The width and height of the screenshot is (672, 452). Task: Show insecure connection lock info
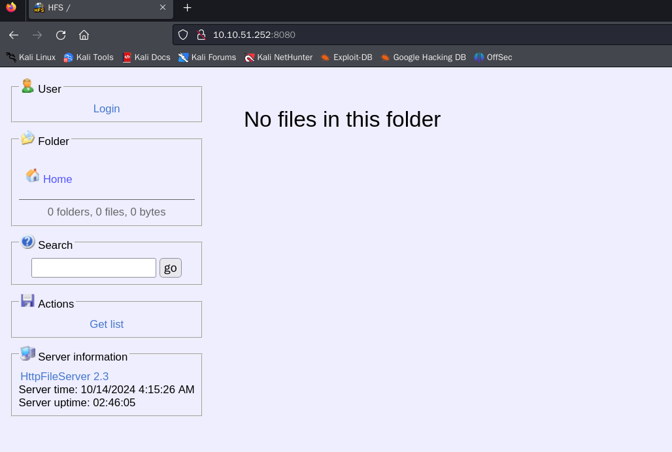point(201,35)
